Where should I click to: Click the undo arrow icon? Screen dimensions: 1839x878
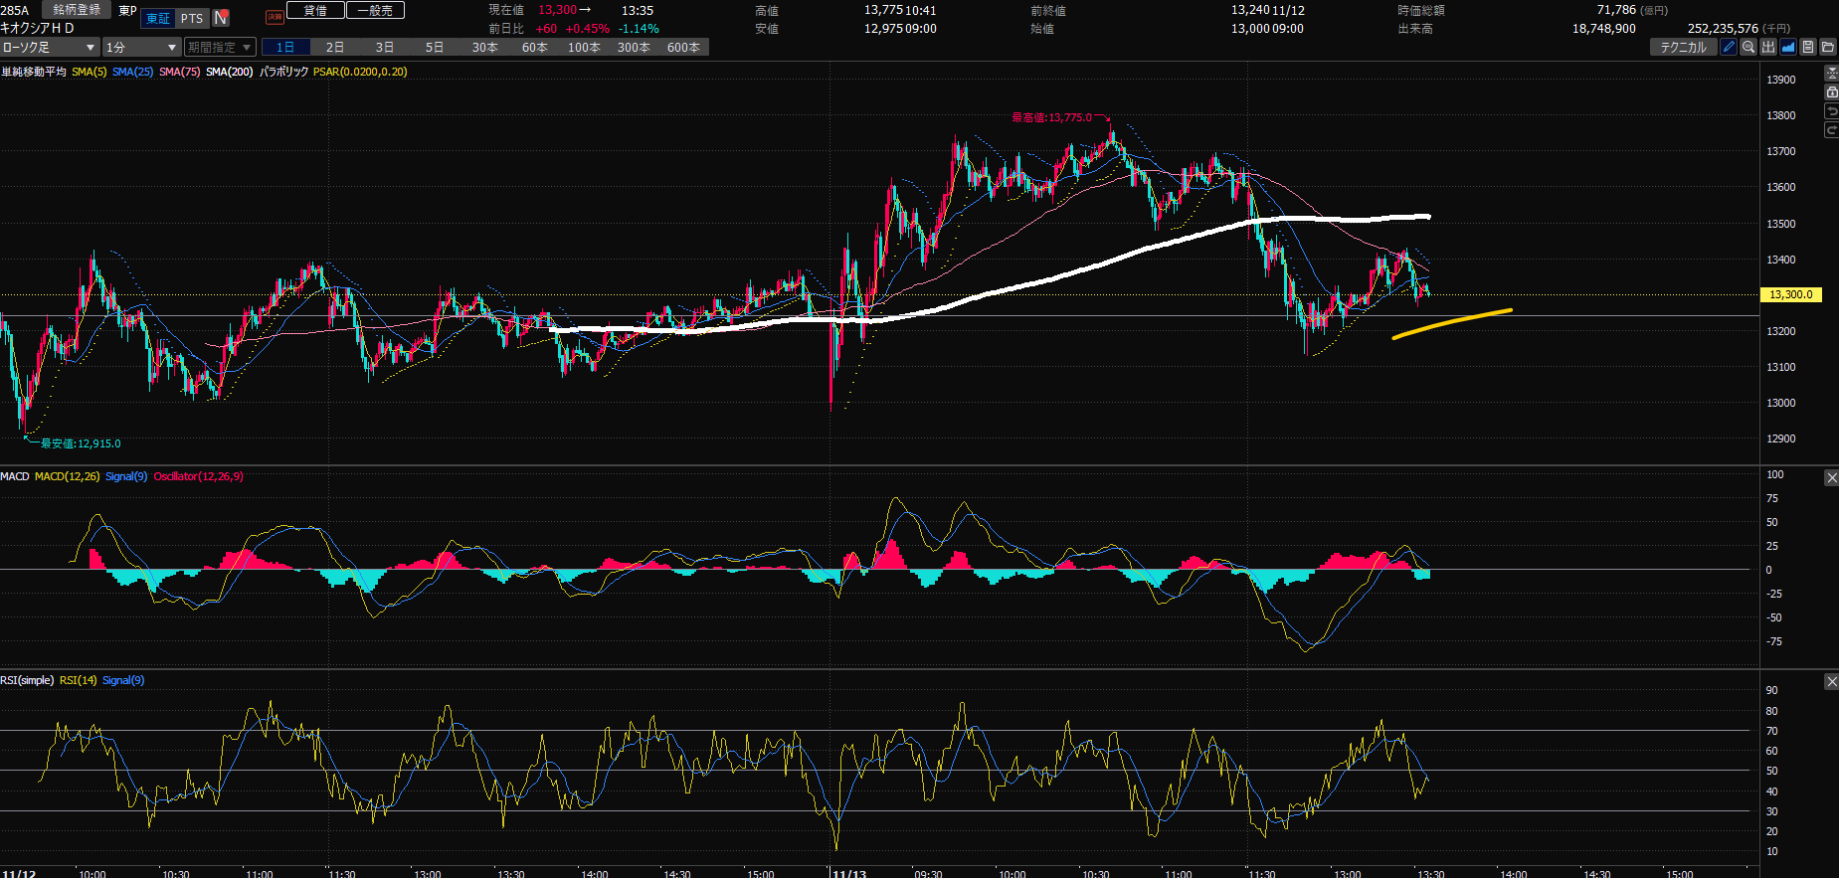click(1831, 111)
